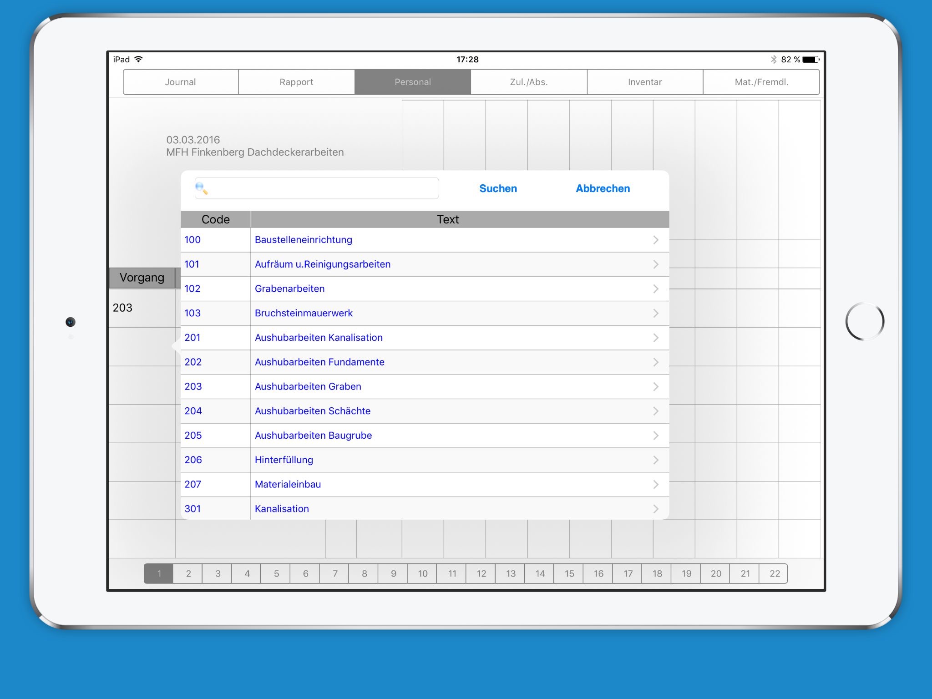The height and width of the screenshot is (699, 932).
Task: Tap the battery indicator icon
Action: (810, 60)
